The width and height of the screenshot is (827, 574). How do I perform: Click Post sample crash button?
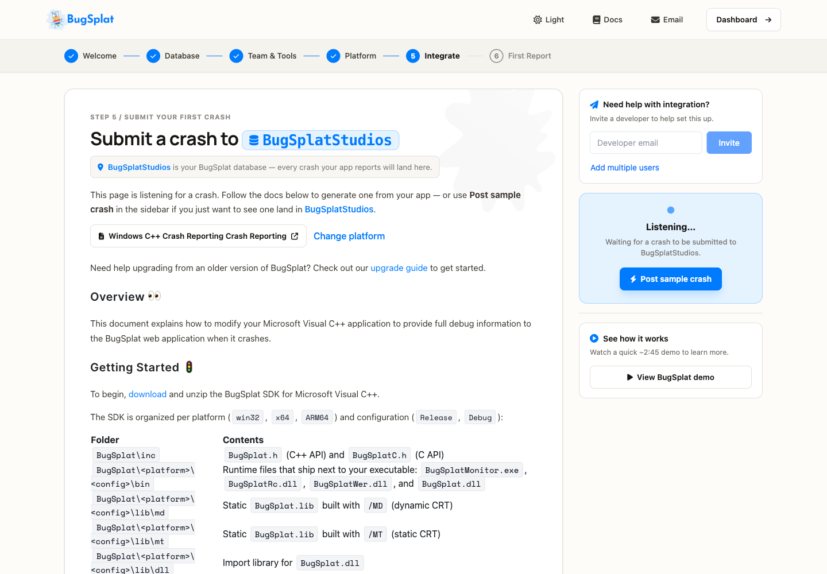pyautogui.click(x=671, y=279)
